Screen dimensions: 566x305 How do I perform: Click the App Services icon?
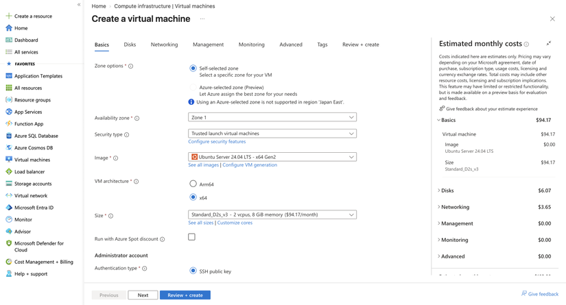[9, 112]
